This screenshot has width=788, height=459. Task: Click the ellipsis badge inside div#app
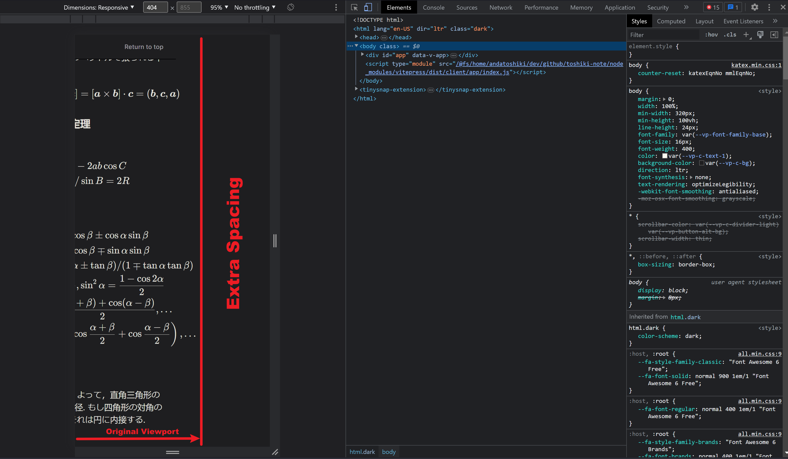pyautogui.click(x=453, y=55)
